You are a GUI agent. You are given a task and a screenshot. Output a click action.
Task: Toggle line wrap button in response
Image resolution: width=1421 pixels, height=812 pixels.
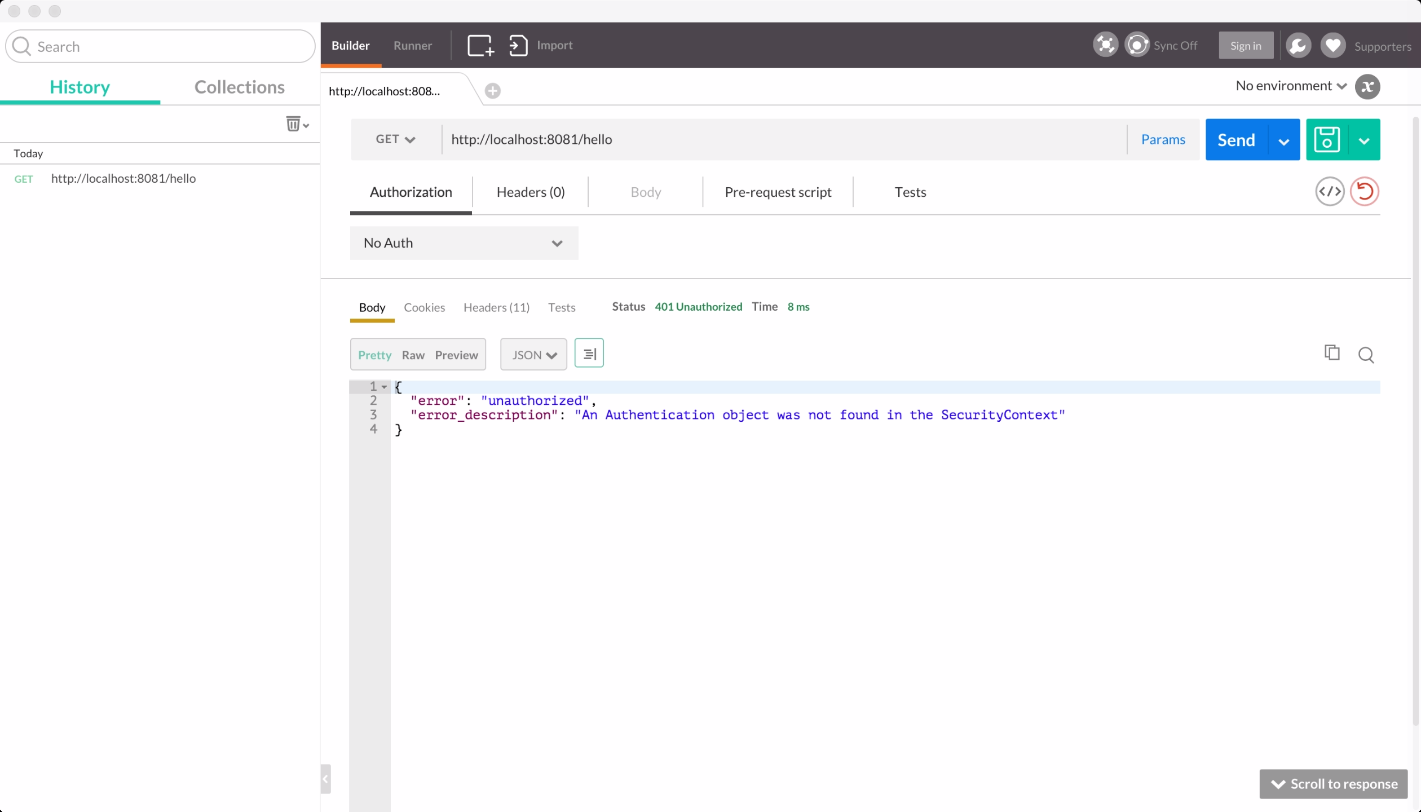589,354
